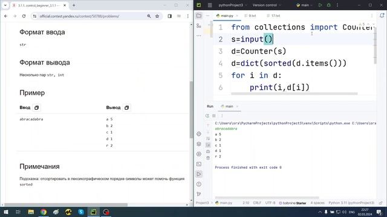387x217 pixels.
Task: Change UTF-8 encoding in status bar
Action: 270,203
